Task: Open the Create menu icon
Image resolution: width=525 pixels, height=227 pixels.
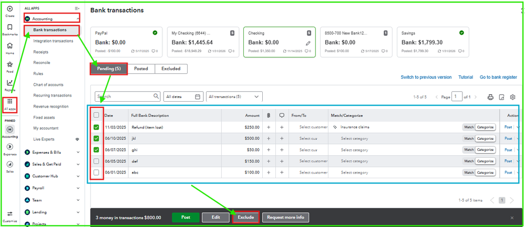Action: click(x=9, y=9)
